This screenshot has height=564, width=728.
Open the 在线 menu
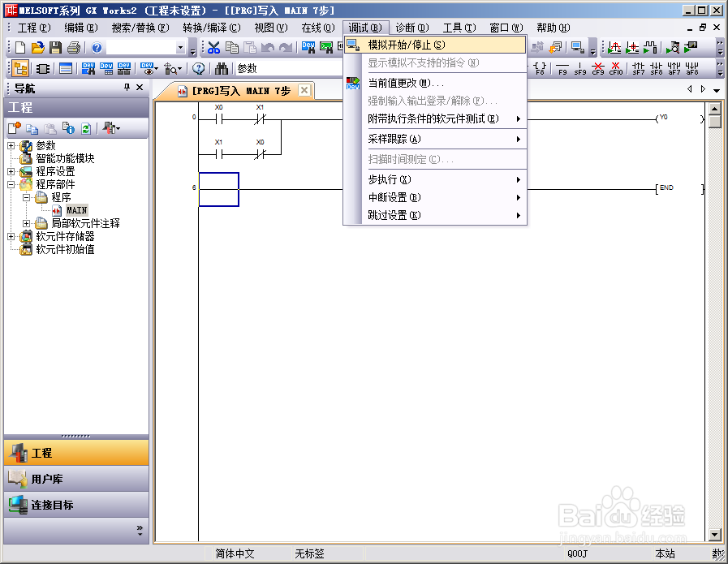(x=317, y=28)
